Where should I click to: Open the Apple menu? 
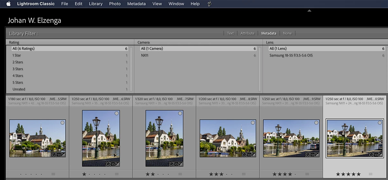point(8,4)
